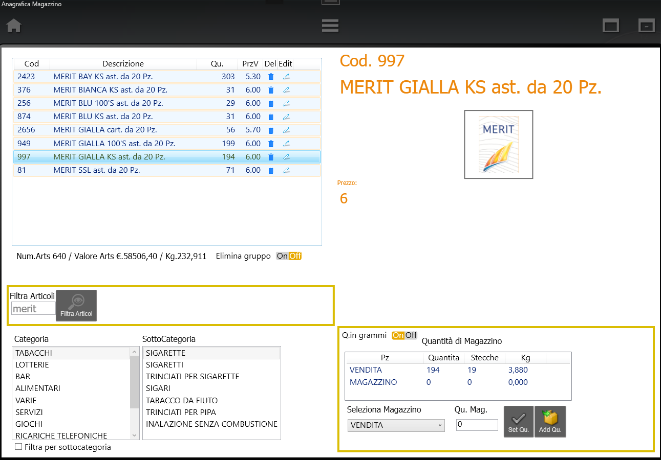661x460 pixels.
Task: Click the Quantita column header in warehouse table
Action: point(443,358)
